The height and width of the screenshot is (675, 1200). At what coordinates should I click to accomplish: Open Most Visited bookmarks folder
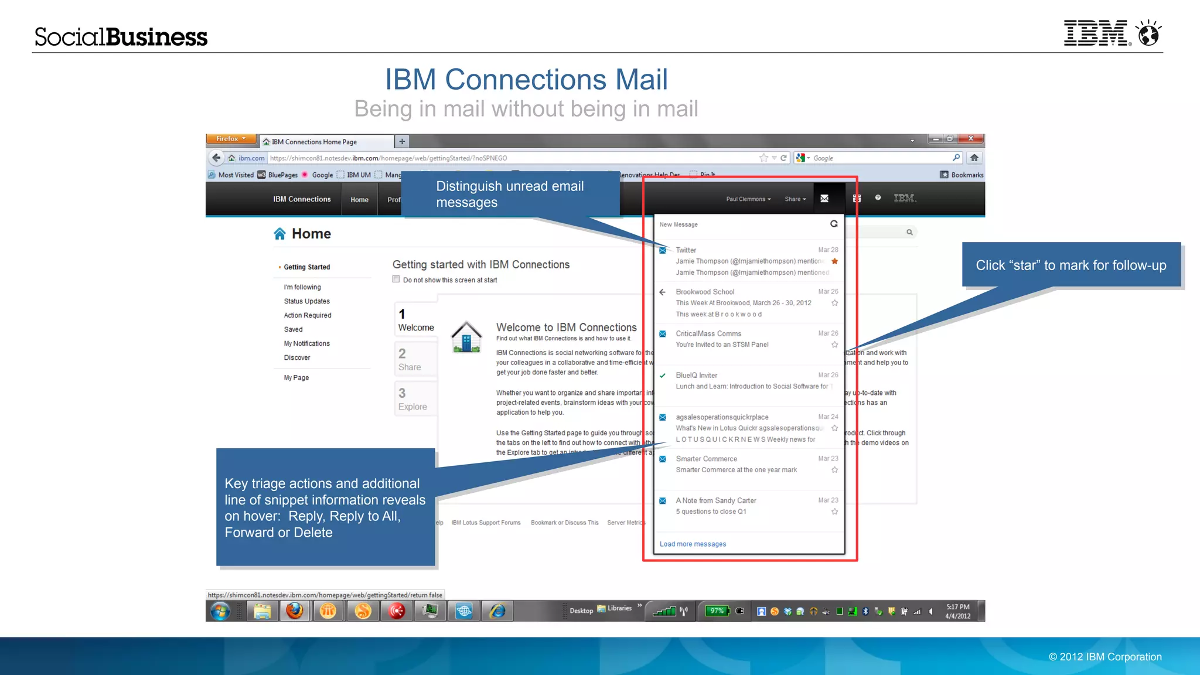pyautogui.click(x=231, y=175)
